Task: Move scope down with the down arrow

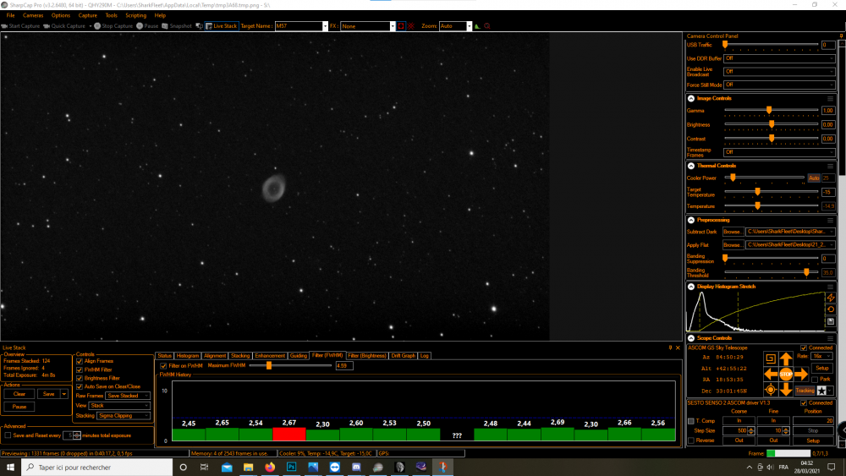Action: [786, 389]
